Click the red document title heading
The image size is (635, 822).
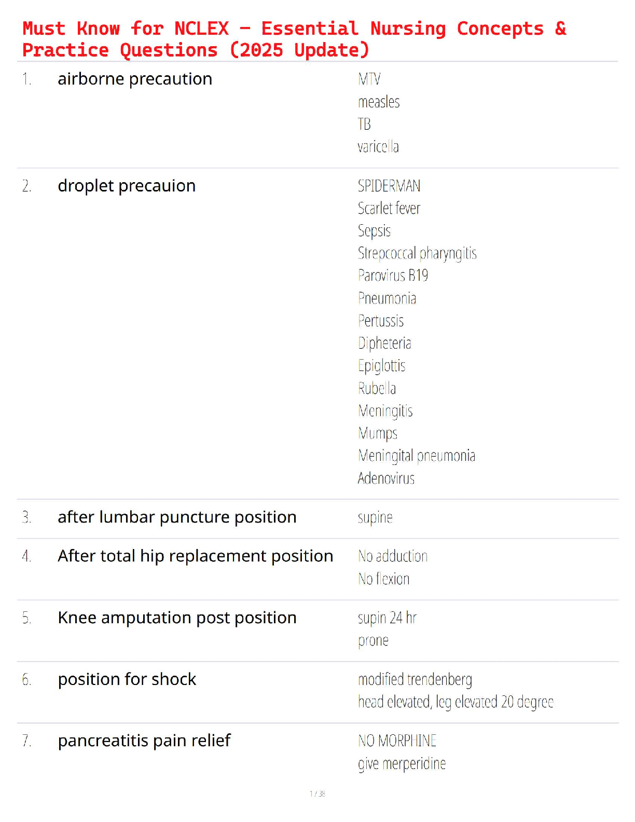pos(294,39)
